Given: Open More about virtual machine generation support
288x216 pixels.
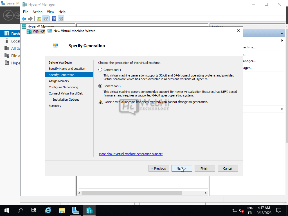Looking at the screenshot, I should pos(131,154).
